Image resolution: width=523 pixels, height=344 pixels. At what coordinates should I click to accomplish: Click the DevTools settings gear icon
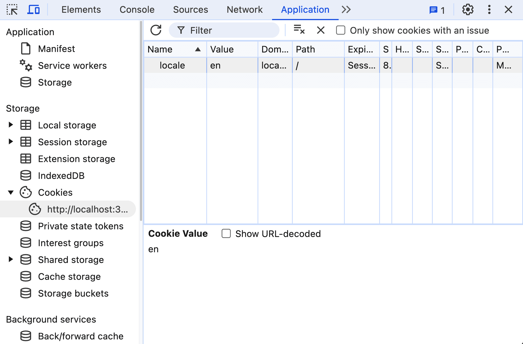[x=468, y=10]
